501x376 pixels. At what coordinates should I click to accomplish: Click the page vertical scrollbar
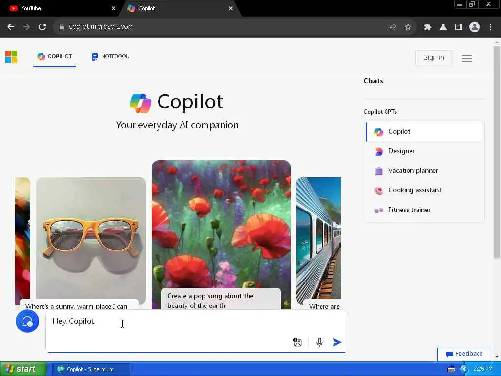pos(497,152)
